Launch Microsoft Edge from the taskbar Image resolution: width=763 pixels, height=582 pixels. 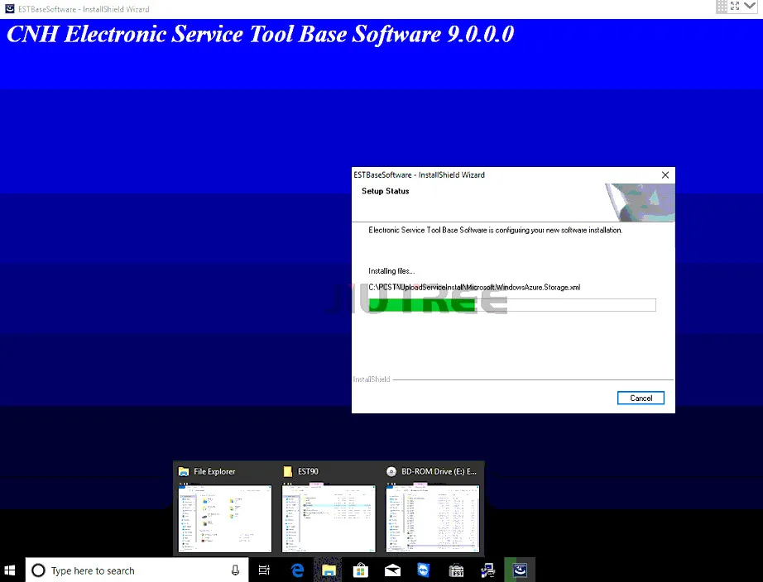[297, 570]
